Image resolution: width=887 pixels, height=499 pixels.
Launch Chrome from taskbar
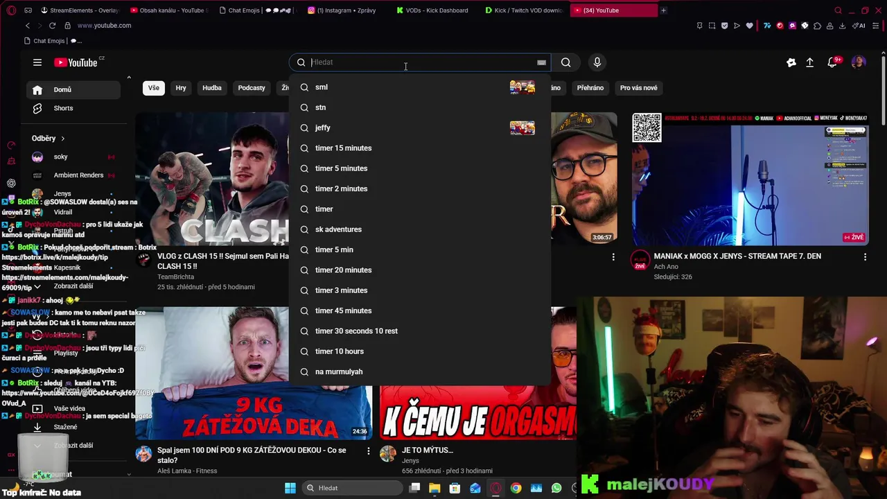[516, 488]
